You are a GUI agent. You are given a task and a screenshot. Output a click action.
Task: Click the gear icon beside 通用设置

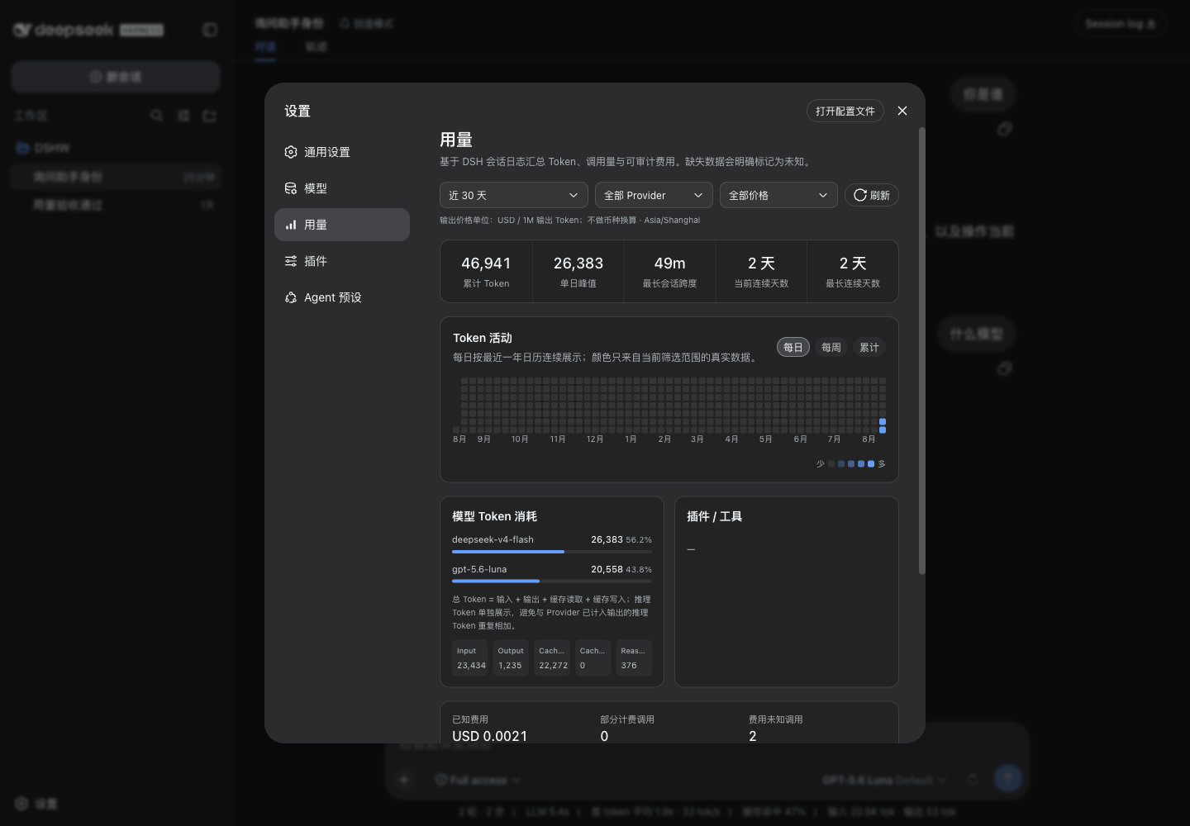pos(291,152)
